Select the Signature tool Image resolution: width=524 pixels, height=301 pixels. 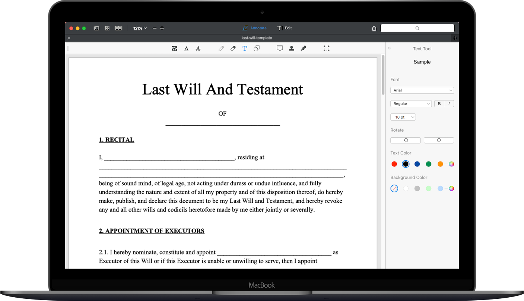click(303, 48)
